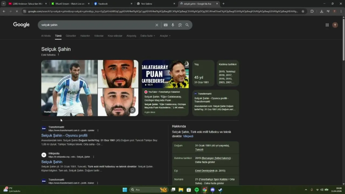The image size is (345, 194).
Task: Click the magnifier search button
Action: click(x=187, y=25)
